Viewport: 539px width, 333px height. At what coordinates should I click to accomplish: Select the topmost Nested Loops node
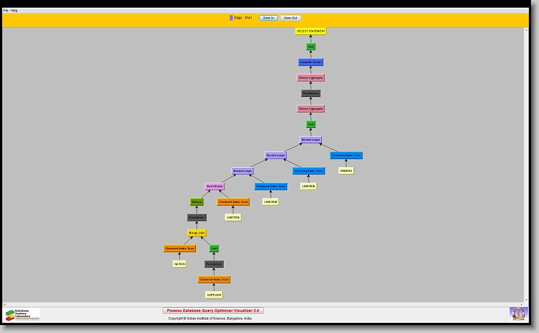point(311,140)
